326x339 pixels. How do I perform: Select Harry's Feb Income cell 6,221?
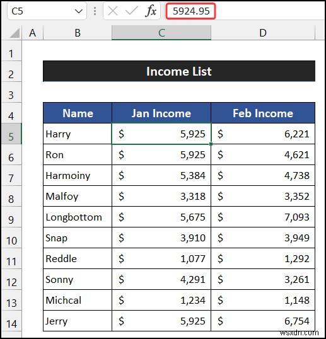263,134
